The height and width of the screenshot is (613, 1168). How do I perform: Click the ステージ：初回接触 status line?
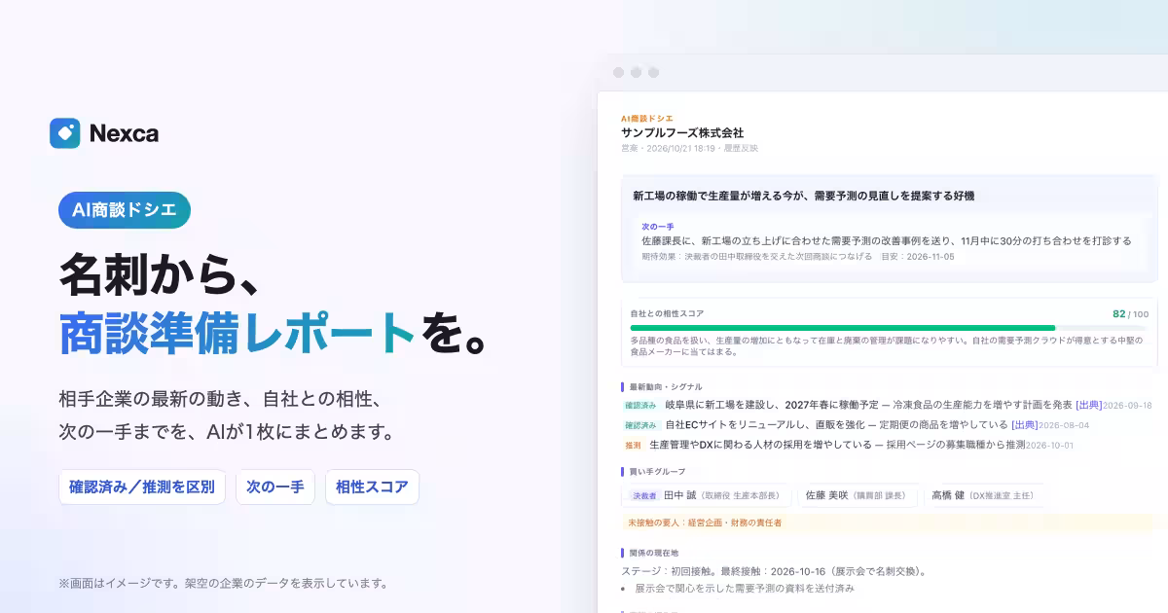(x=775, y=571)
